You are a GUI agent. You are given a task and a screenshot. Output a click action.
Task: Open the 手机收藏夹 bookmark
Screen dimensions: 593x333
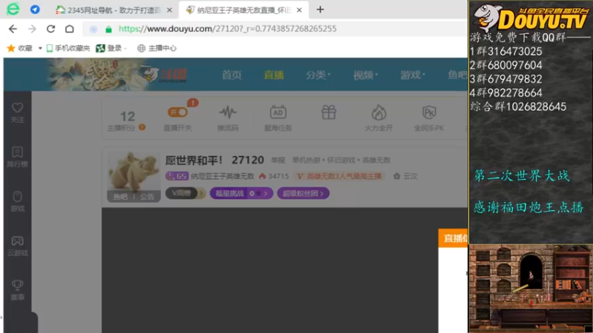tap(68, 48)
